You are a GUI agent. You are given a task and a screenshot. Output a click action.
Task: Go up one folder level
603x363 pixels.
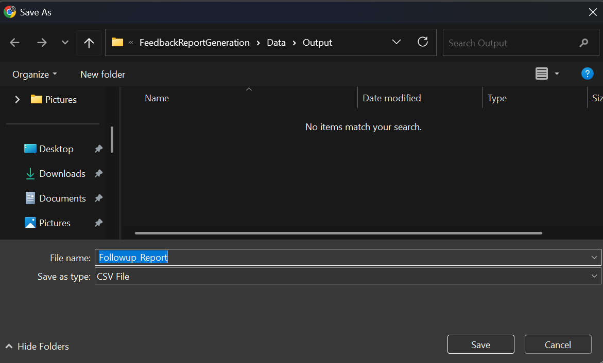pyautogui.click(x=89, y=43)
